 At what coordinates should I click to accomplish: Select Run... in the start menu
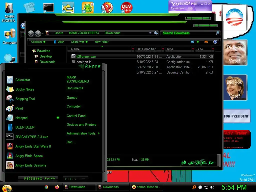pos(71,142)
